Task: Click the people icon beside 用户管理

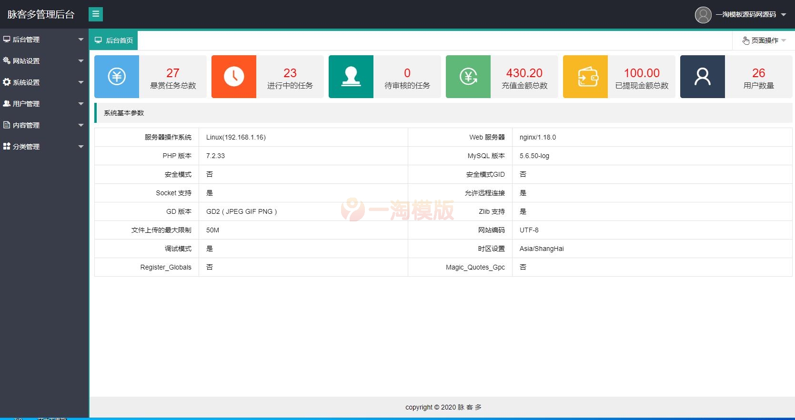Action: point(7,103)
